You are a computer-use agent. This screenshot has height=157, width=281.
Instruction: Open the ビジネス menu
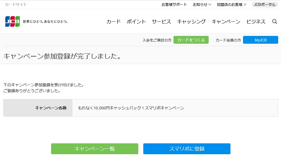[x=256, y=22]
